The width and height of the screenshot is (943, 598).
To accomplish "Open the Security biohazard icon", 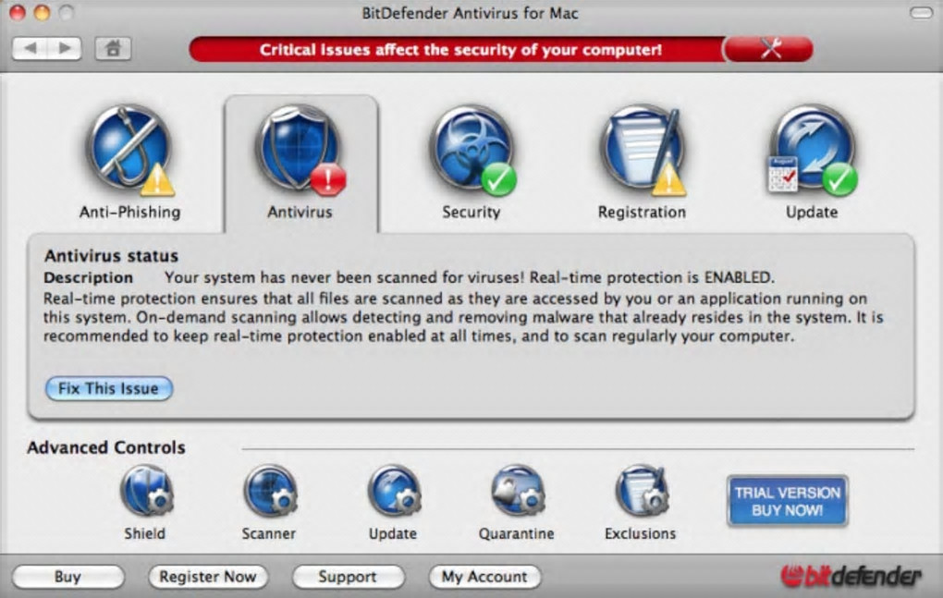I will pos(472,151).
